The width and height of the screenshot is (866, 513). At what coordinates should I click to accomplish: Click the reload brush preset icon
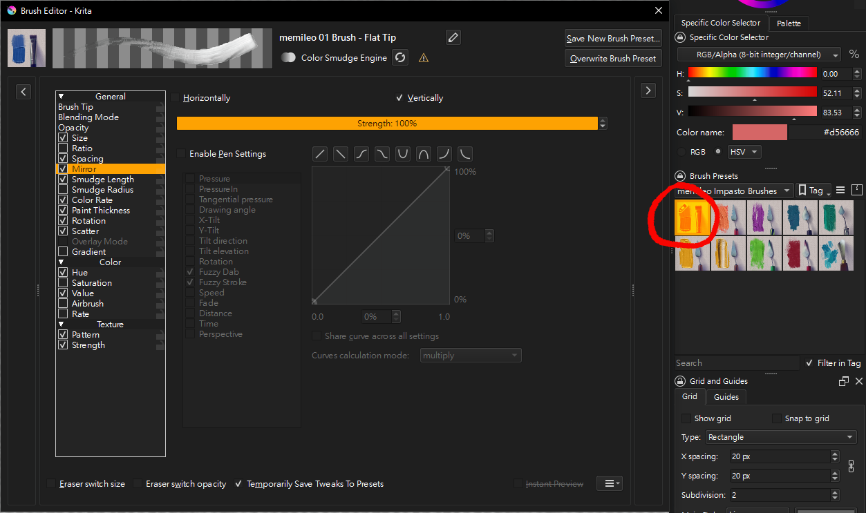point(400,57)
